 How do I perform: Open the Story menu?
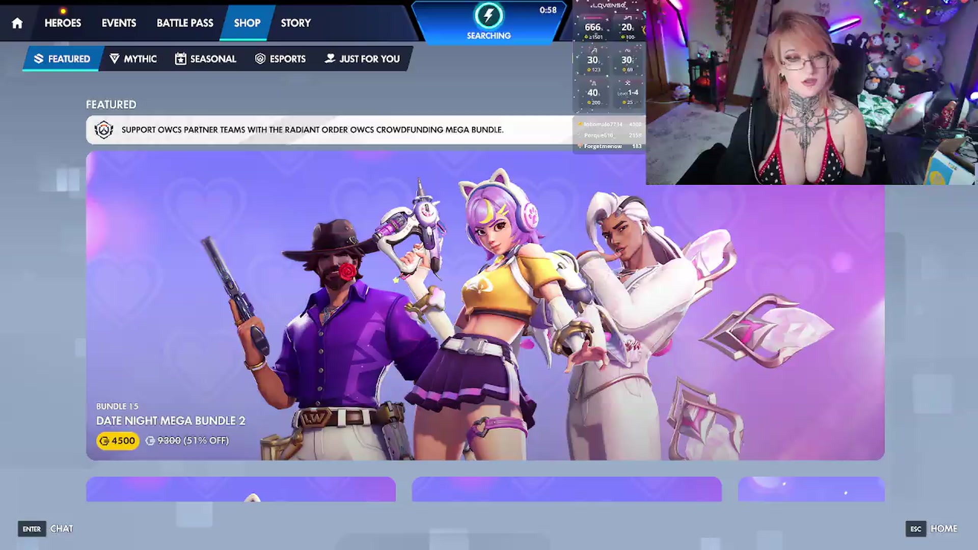[295, 23]
